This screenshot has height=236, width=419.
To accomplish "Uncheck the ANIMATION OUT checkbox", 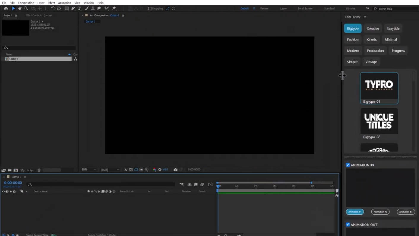I will (347, 224).
